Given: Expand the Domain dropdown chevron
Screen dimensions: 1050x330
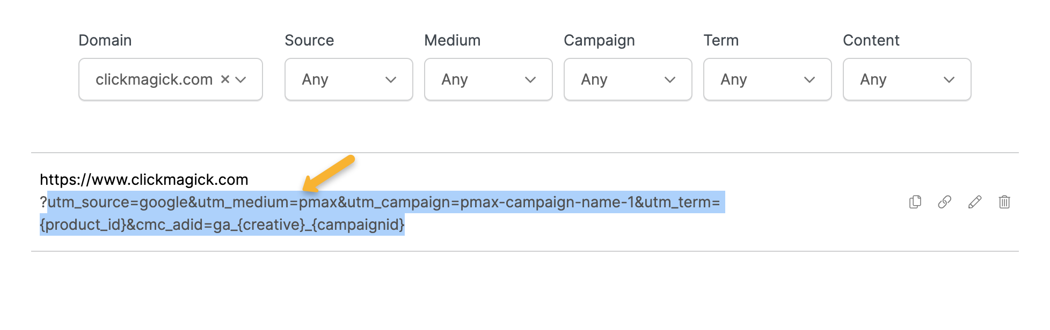Looking at the screenshot, I should (241, 80).
